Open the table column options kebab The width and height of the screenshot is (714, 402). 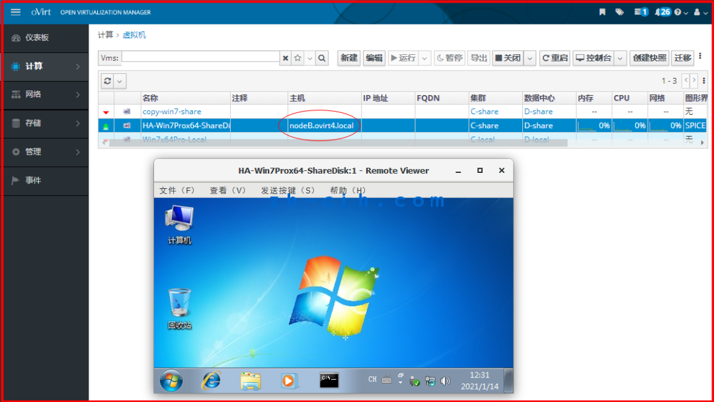[704, 81]
